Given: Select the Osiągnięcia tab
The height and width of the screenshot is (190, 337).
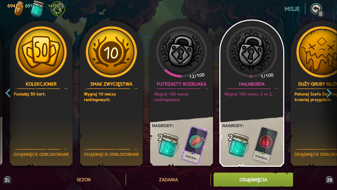Looking at the screenshot, I should tap(253, 180).
